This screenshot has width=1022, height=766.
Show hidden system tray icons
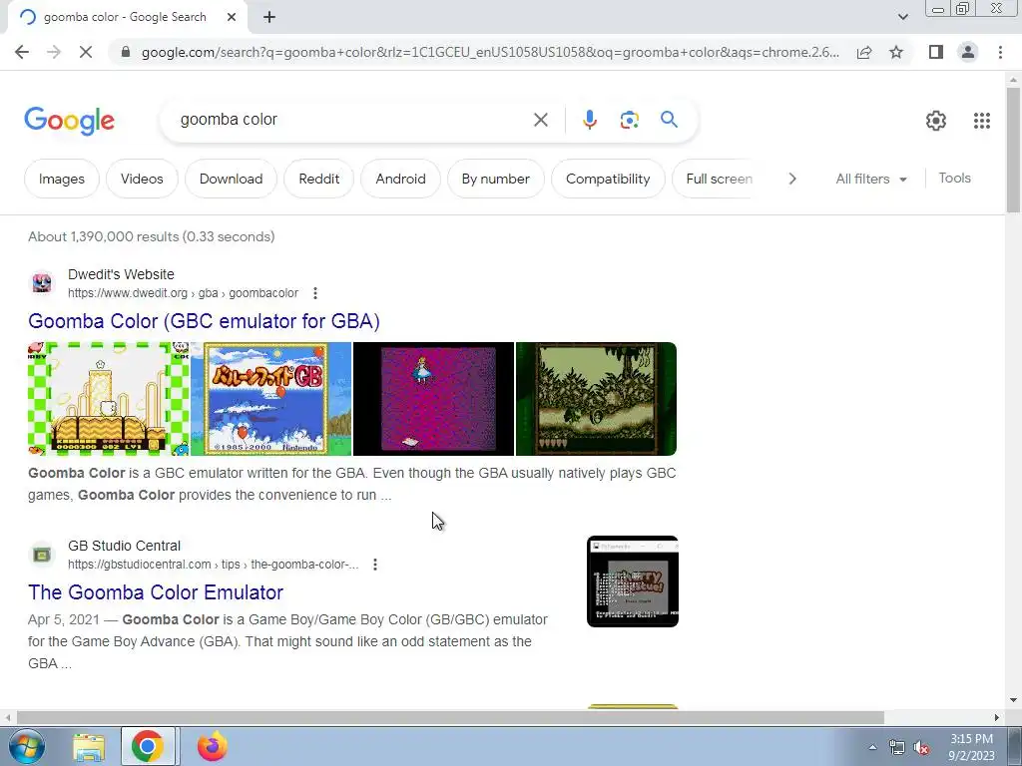[x=872, y=747]
